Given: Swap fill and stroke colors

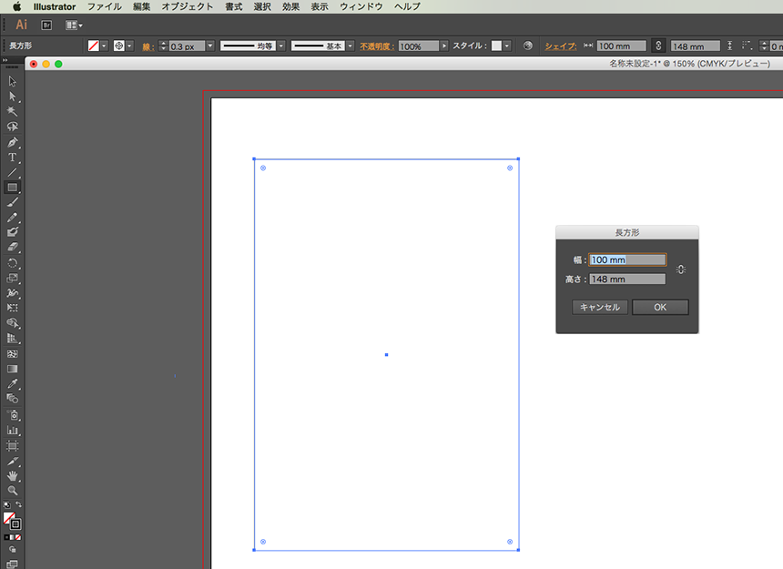Looking at the screenshot, I should click(19, 504).
